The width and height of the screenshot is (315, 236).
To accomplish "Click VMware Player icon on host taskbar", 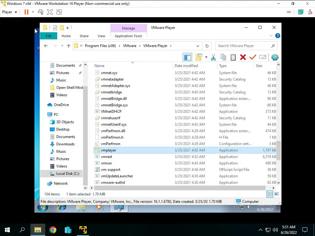I will 83,230.
